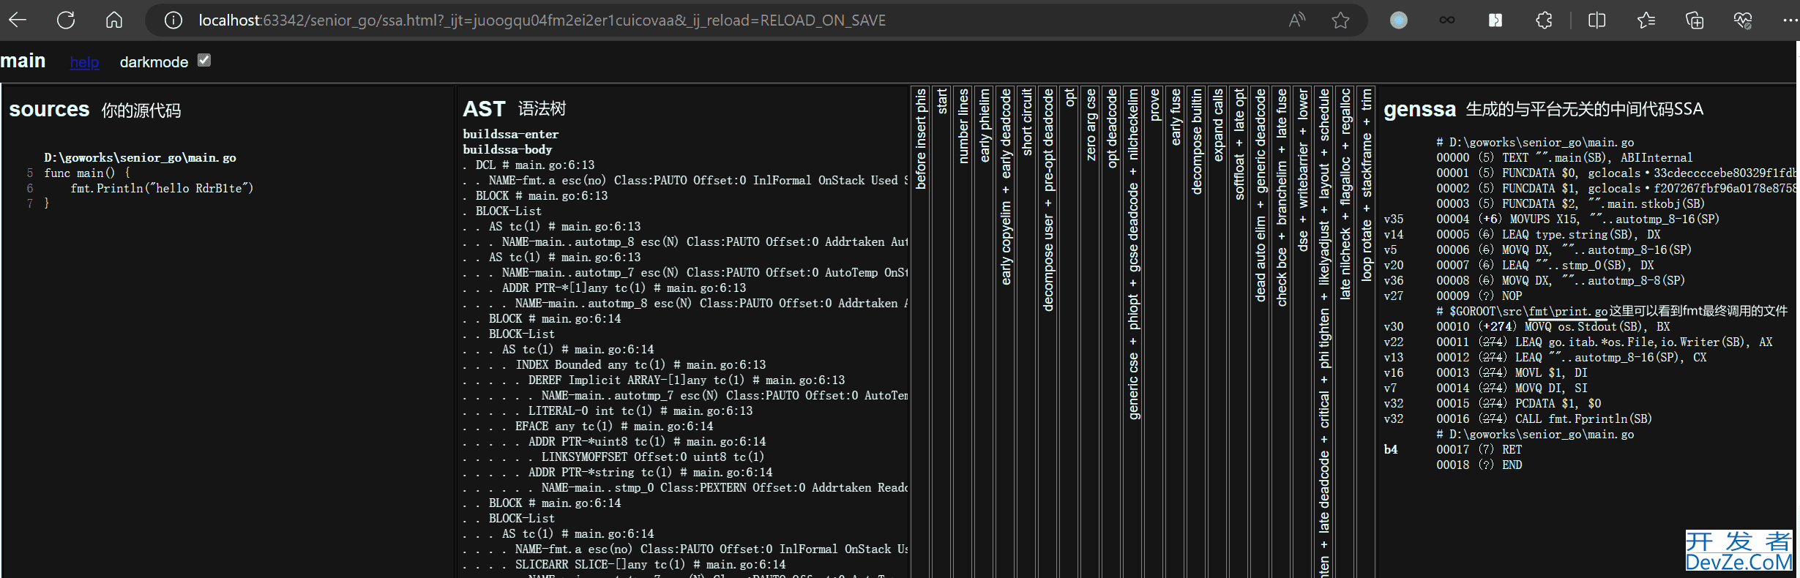
Task: Click the read aloud icon in address bar
Action: (1296, 20)
